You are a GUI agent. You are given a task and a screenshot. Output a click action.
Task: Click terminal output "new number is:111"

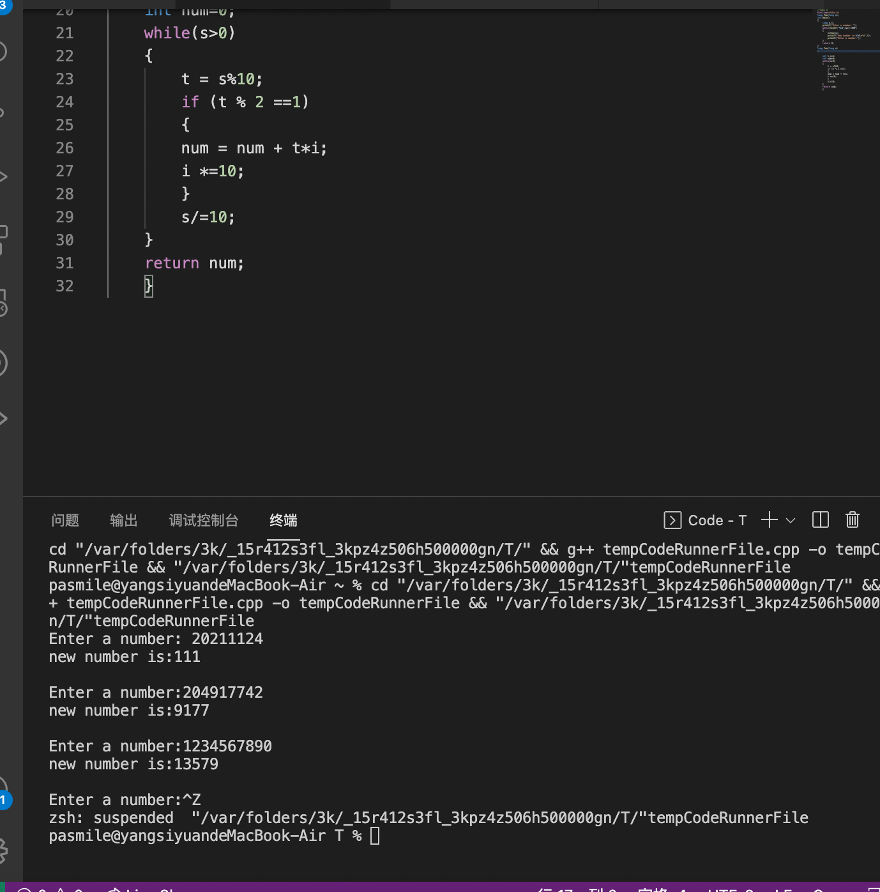(125, 657)
